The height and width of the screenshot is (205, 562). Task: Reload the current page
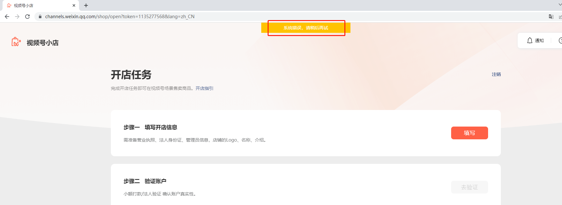coord(27,17)
